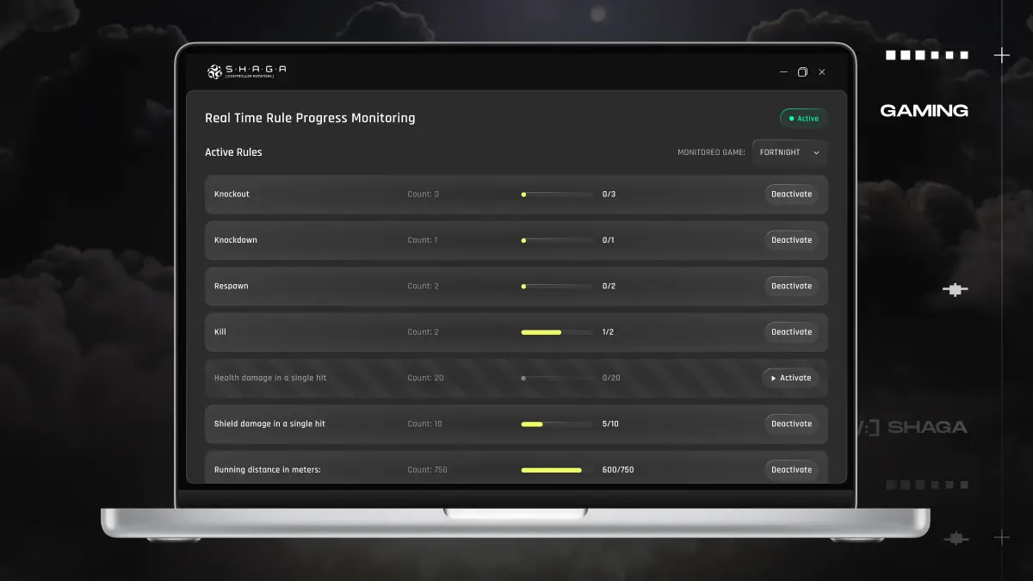Select the Respawn rule name

click(x=231, y=286)
